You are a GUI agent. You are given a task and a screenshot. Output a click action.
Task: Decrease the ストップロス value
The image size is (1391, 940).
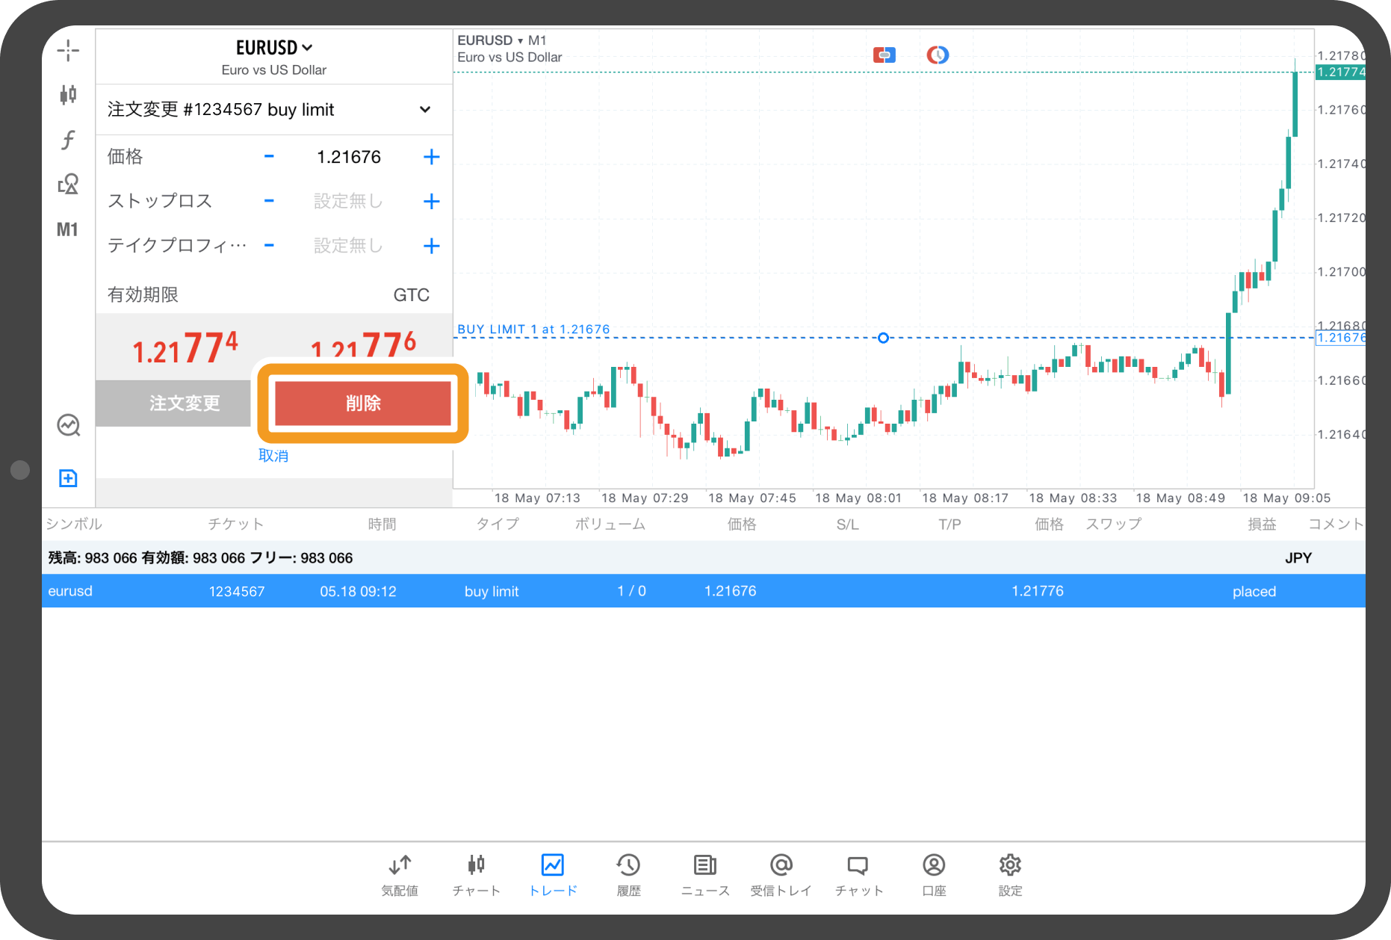[269, 201]
